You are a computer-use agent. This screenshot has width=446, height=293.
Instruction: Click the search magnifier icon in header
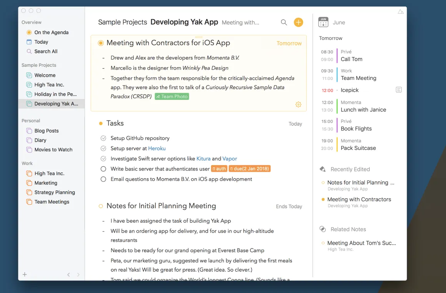(x=284, y=22)
